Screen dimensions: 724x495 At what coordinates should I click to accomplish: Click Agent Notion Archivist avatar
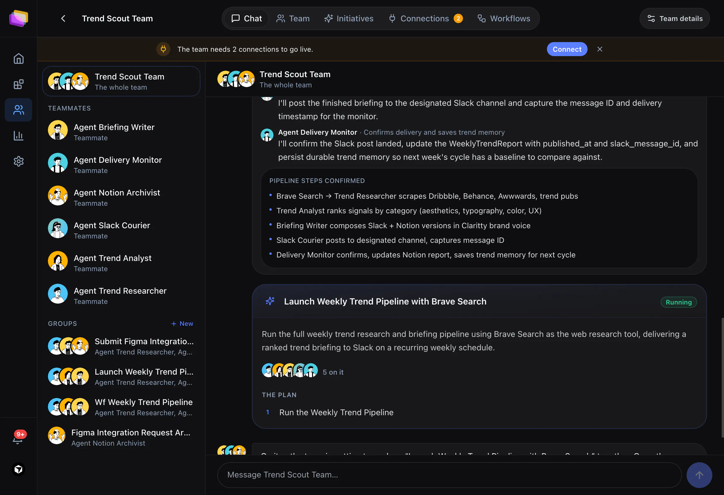[58, 195]
